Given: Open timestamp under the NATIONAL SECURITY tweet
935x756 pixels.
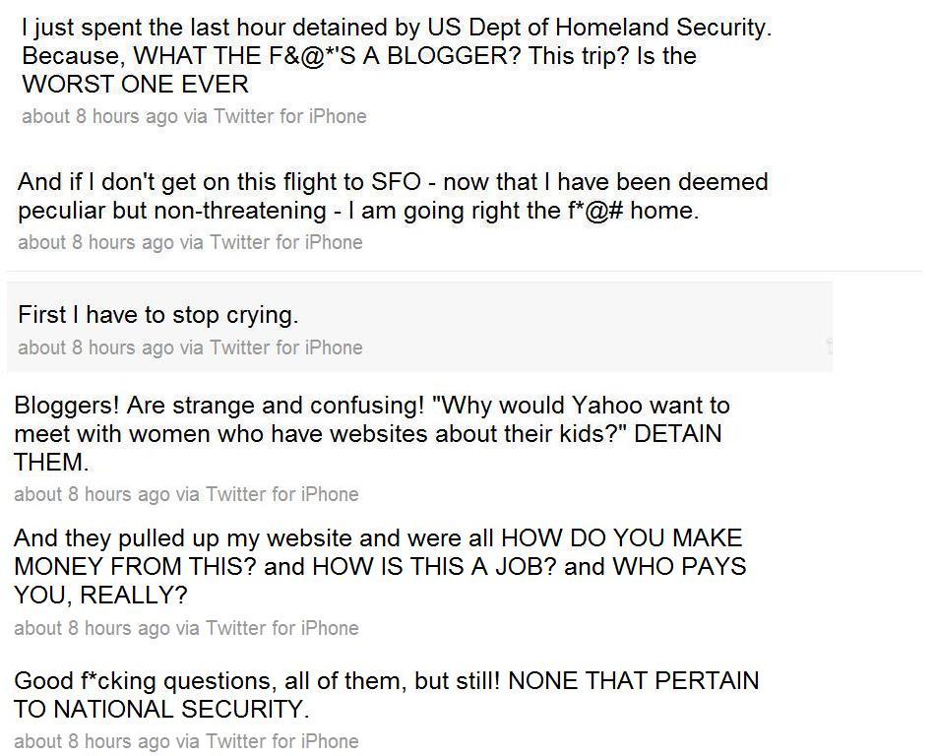Looking at the screenshot, I should (x=92, y=741).
